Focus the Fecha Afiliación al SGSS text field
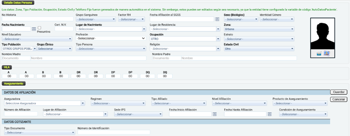The height and width of the screenshot is (136, 350). point(182,19)
